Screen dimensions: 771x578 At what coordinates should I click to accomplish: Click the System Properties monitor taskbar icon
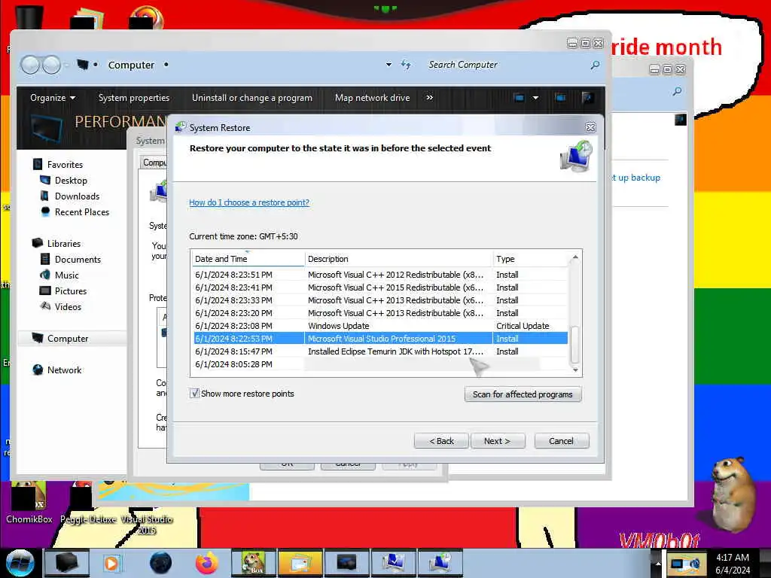tap(393, 563)
